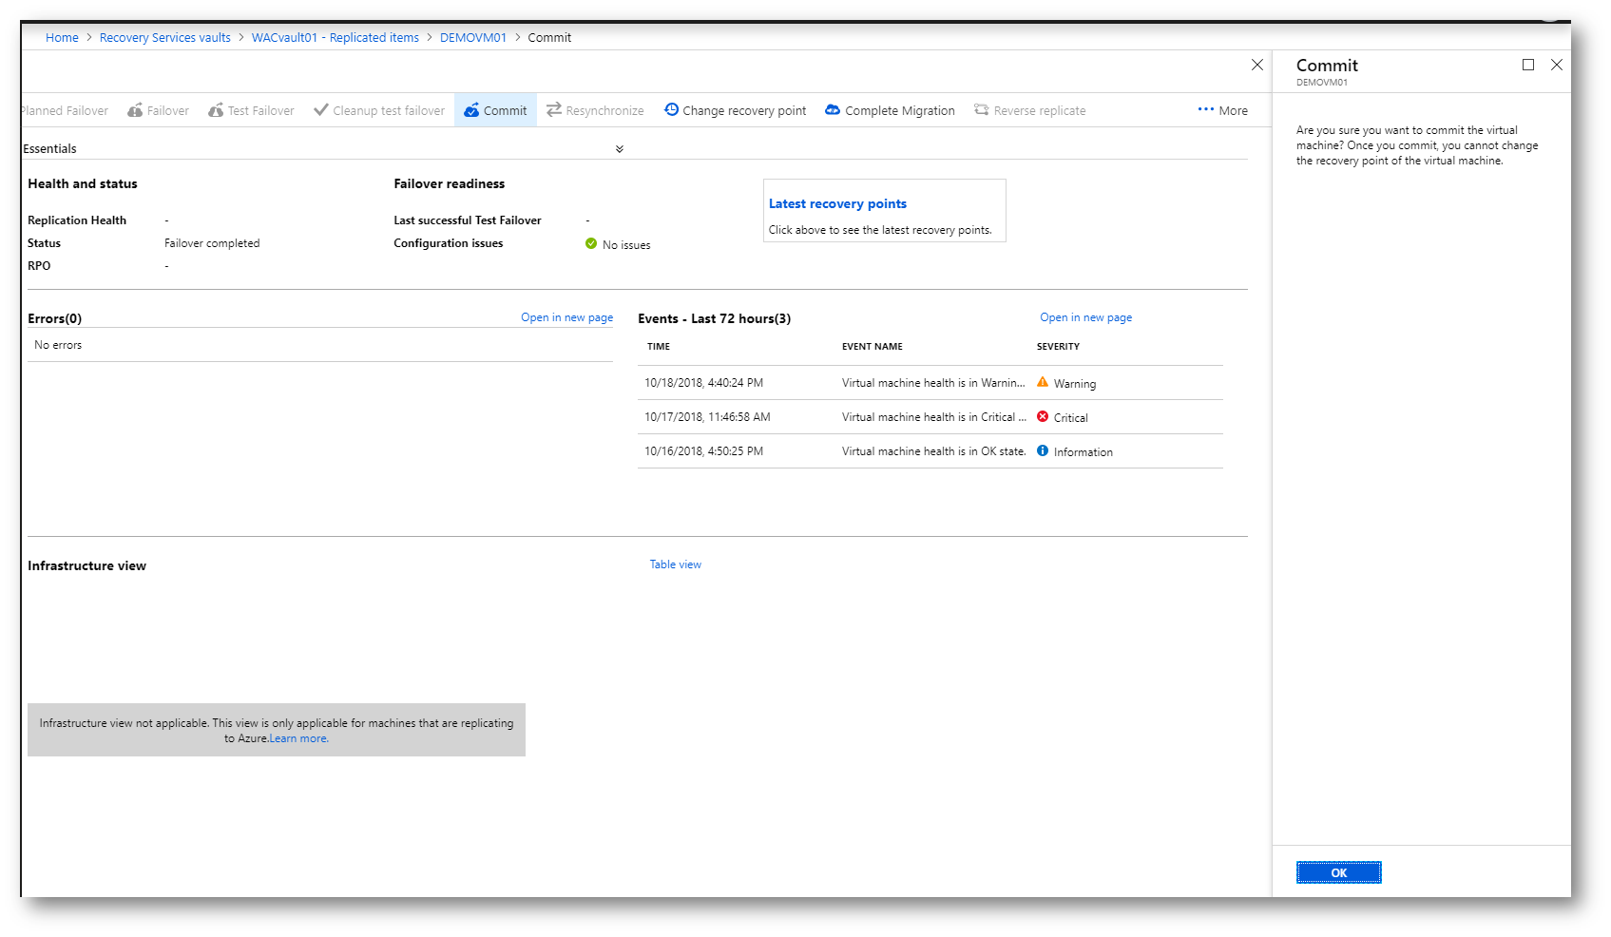Viewport: 1611px width, 937px height.
Task: Go to Recovery Services vaults breadcrumb
Action: [x=164, y=38]
